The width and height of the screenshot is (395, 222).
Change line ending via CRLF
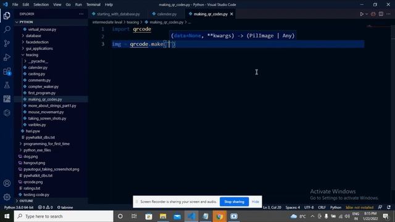point(322,207)
